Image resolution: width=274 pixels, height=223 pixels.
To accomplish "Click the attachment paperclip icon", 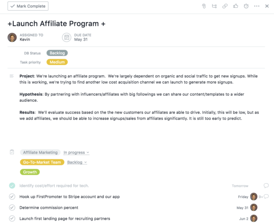I will click(x=204, y=6).
